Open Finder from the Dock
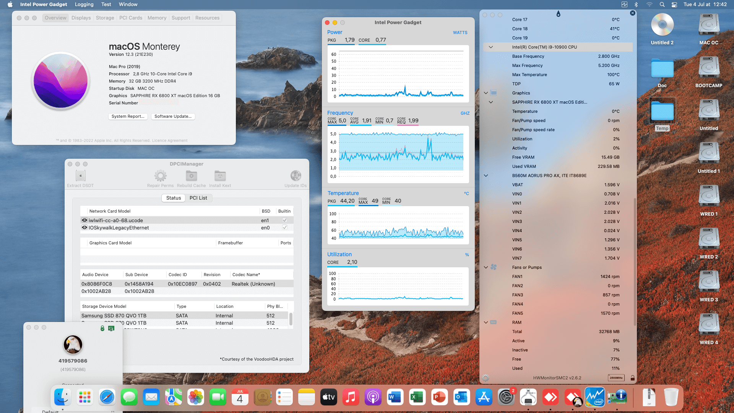The width and height of the screenshot is (734, 413). [x=62, y=397]
